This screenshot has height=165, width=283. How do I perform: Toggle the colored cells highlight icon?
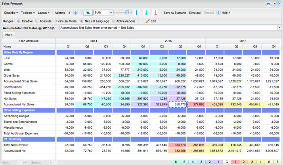click(x=88, y=13)
